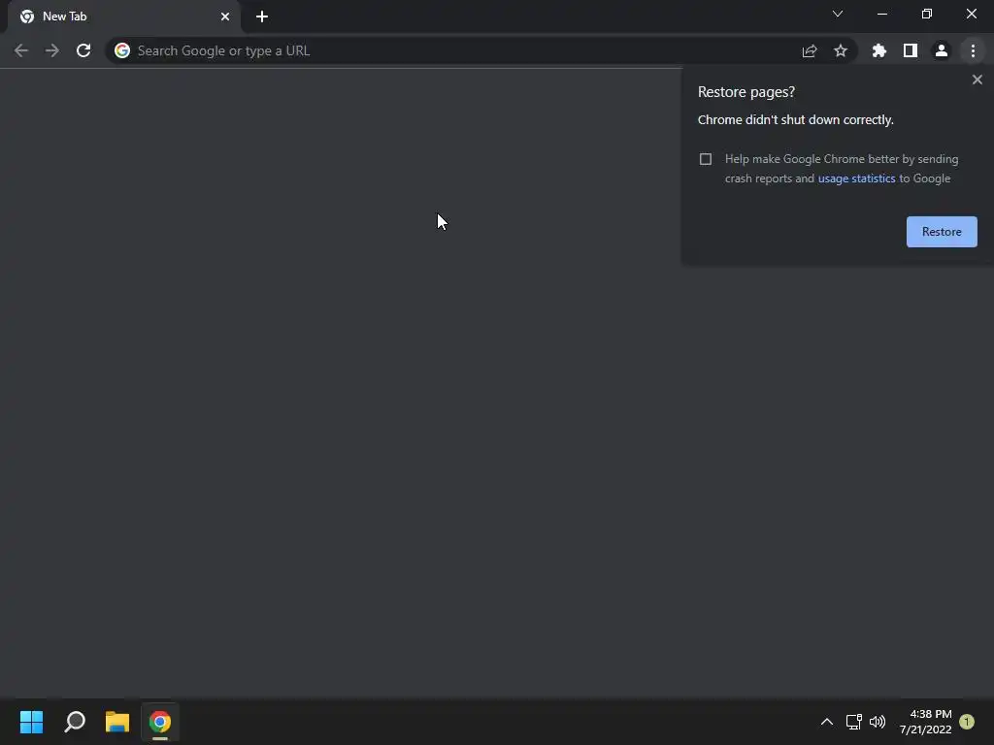Restore down the Chrome window
Image resolution: width=994 pixels, height=745 pixels.
pyautogui.click(x=927, y=14)
